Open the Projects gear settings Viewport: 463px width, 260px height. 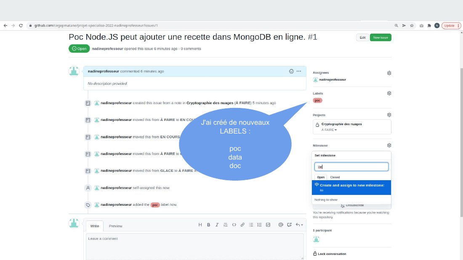(389, 115)
